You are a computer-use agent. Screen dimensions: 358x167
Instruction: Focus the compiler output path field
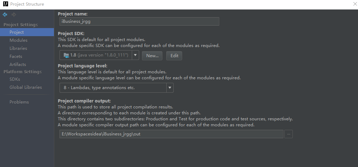pyautogui.click(x=171, y=134)
